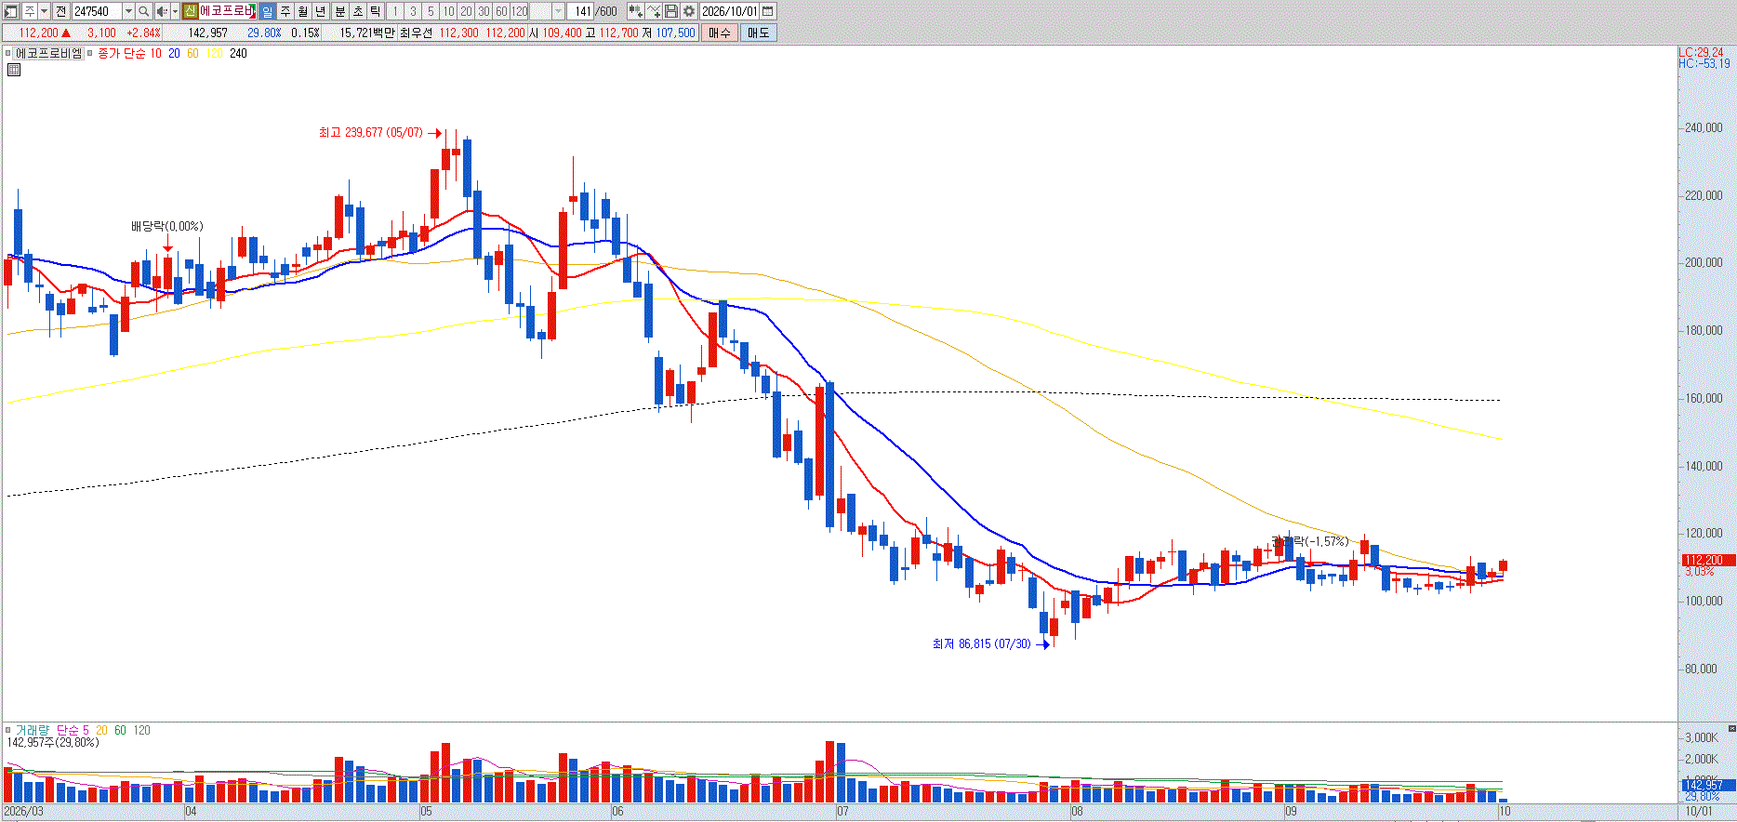The width and height of the screenshot is (1737, 822).
Task: Click the blue 매도 sell button
Action: [758, 33]
